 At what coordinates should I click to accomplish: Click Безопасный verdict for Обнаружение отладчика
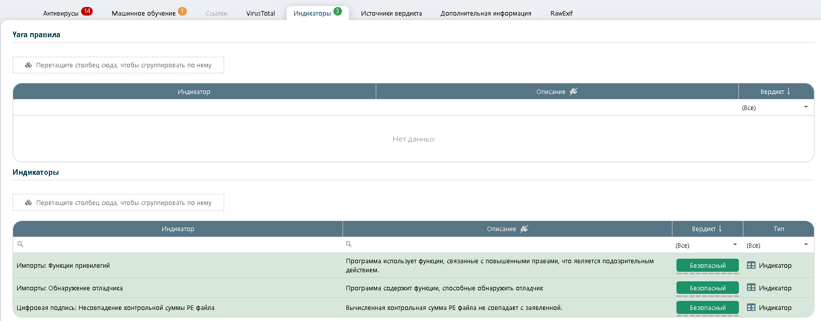click(707, 288)
